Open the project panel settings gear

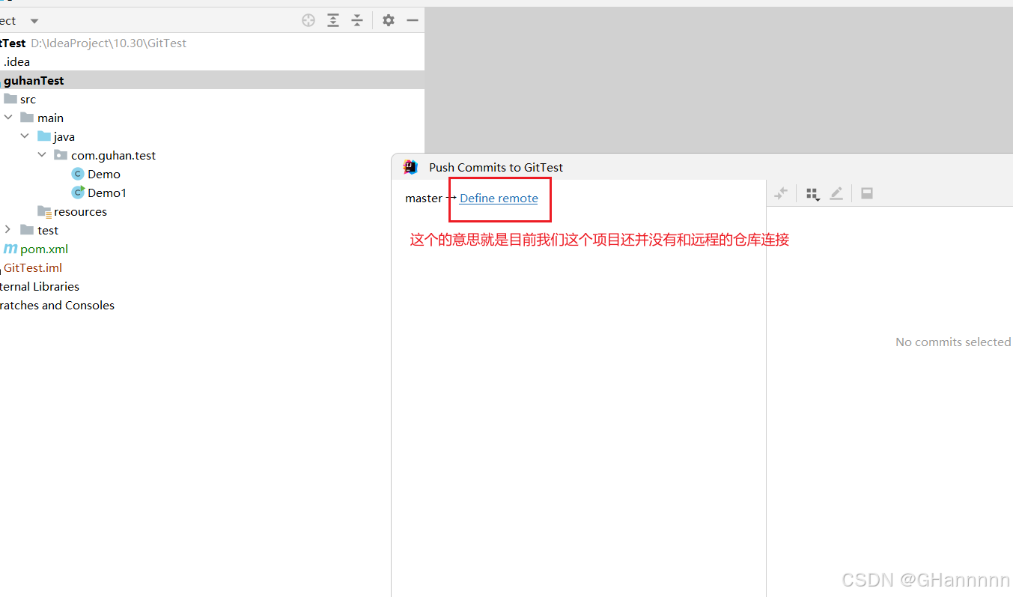pyautogui.click(x=388, y=20)
